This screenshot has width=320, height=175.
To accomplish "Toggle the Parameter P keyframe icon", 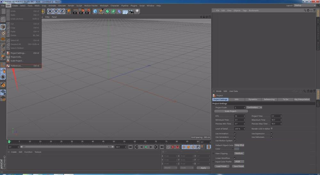I will (x=198, y=147).
